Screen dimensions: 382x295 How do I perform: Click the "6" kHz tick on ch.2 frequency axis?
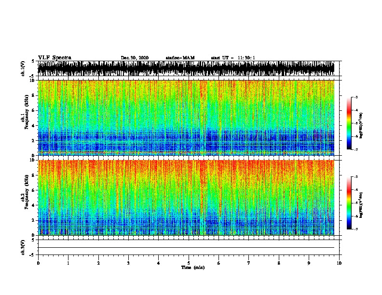[33, 190]
